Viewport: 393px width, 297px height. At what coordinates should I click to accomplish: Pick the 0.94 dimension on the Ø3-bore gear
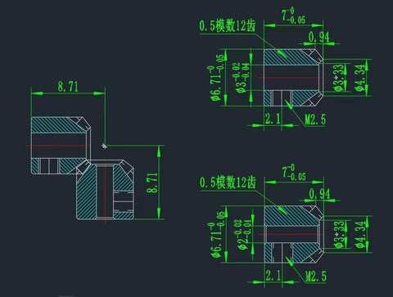point(319,37)
